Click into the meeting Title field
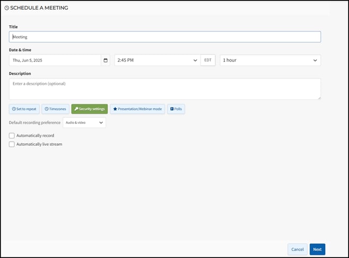Screen dimensions: 349x258 [x=164, y=37]
